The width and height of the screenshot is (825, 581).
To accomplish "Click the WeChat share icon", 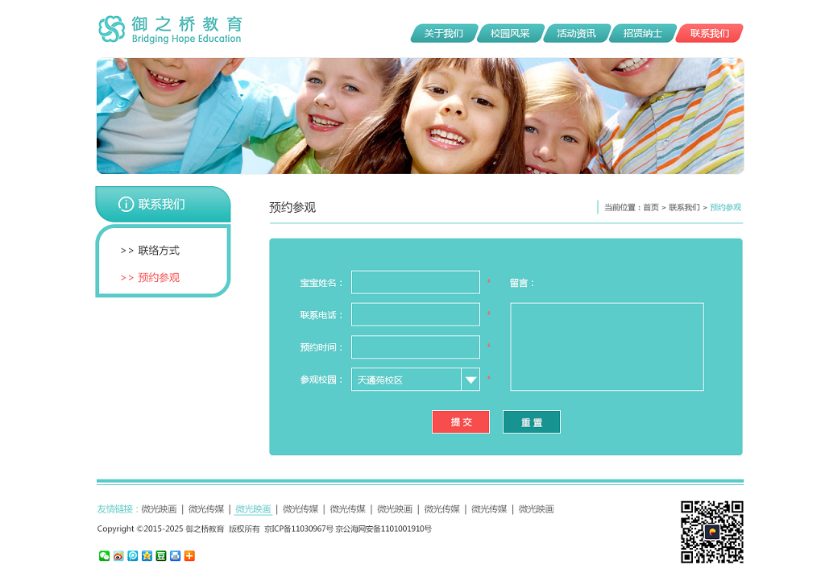I will coord(104,556).
